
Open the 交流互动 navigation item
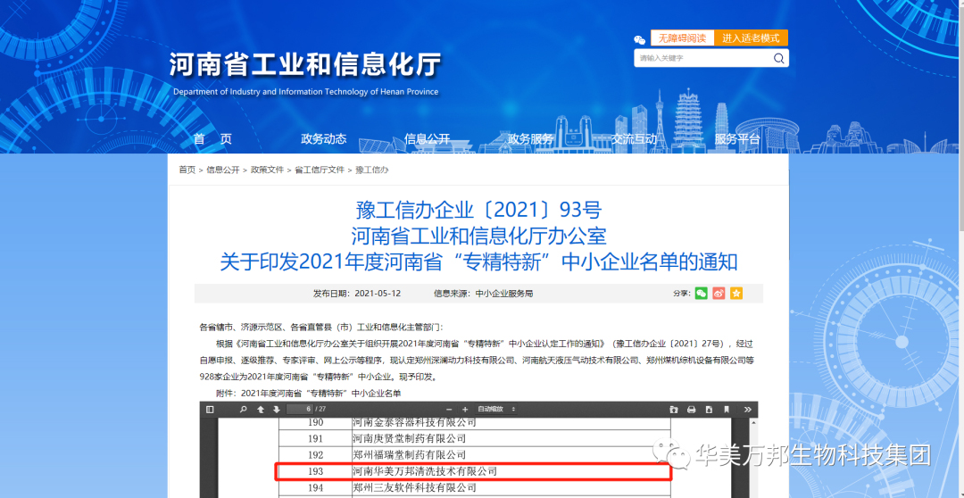coord(634,139)
